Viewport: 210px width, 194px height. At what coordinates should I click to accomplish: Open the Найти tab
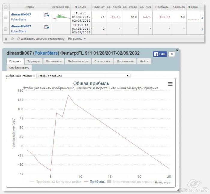144,61
